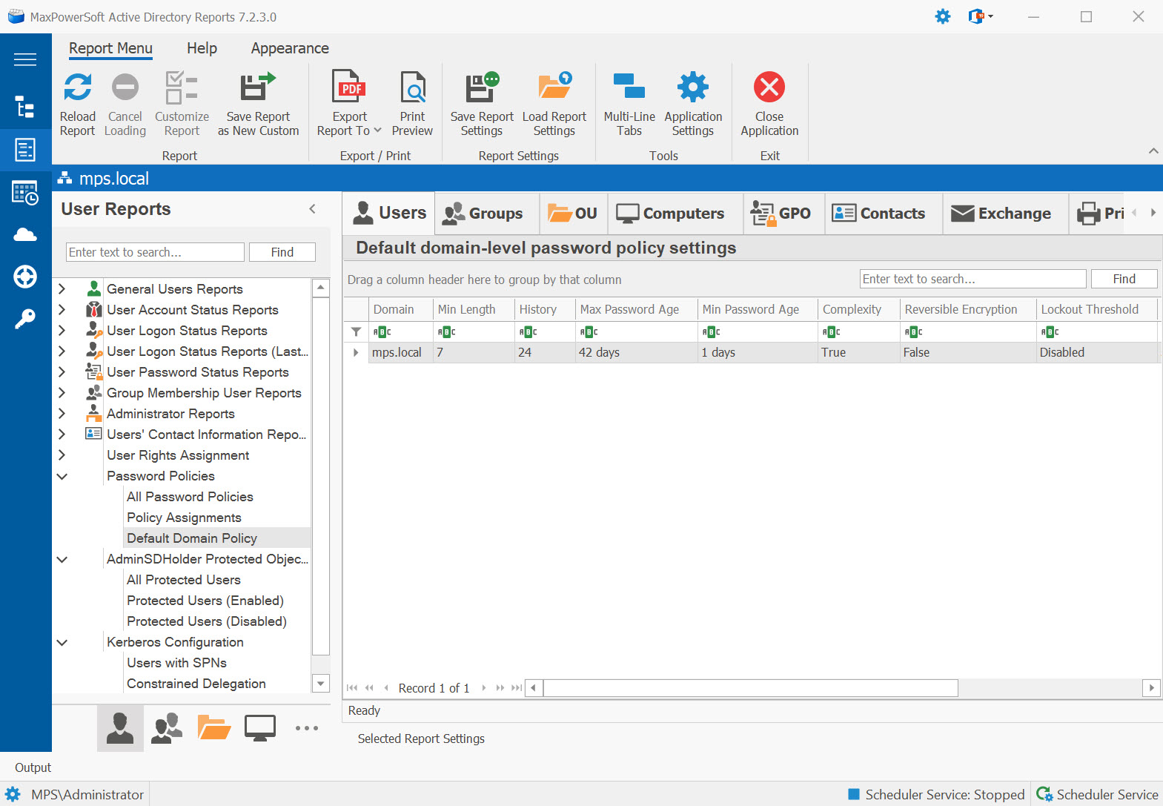Open the hamburger menu in sidebar

click(25, 59)
